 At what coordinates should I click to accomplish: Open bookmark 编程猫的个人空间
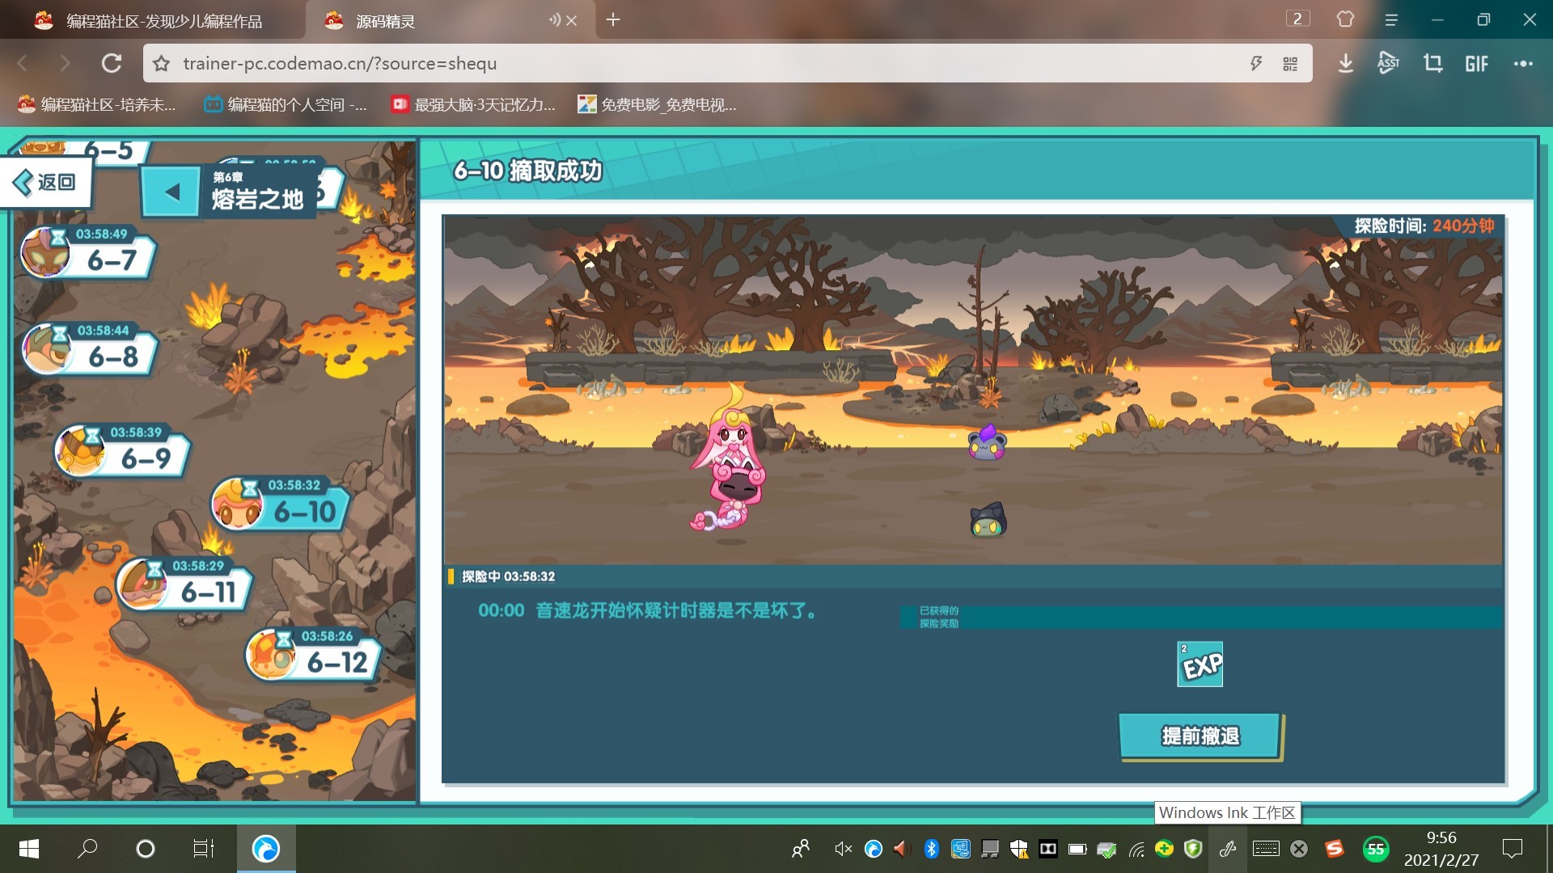(286, 104)
